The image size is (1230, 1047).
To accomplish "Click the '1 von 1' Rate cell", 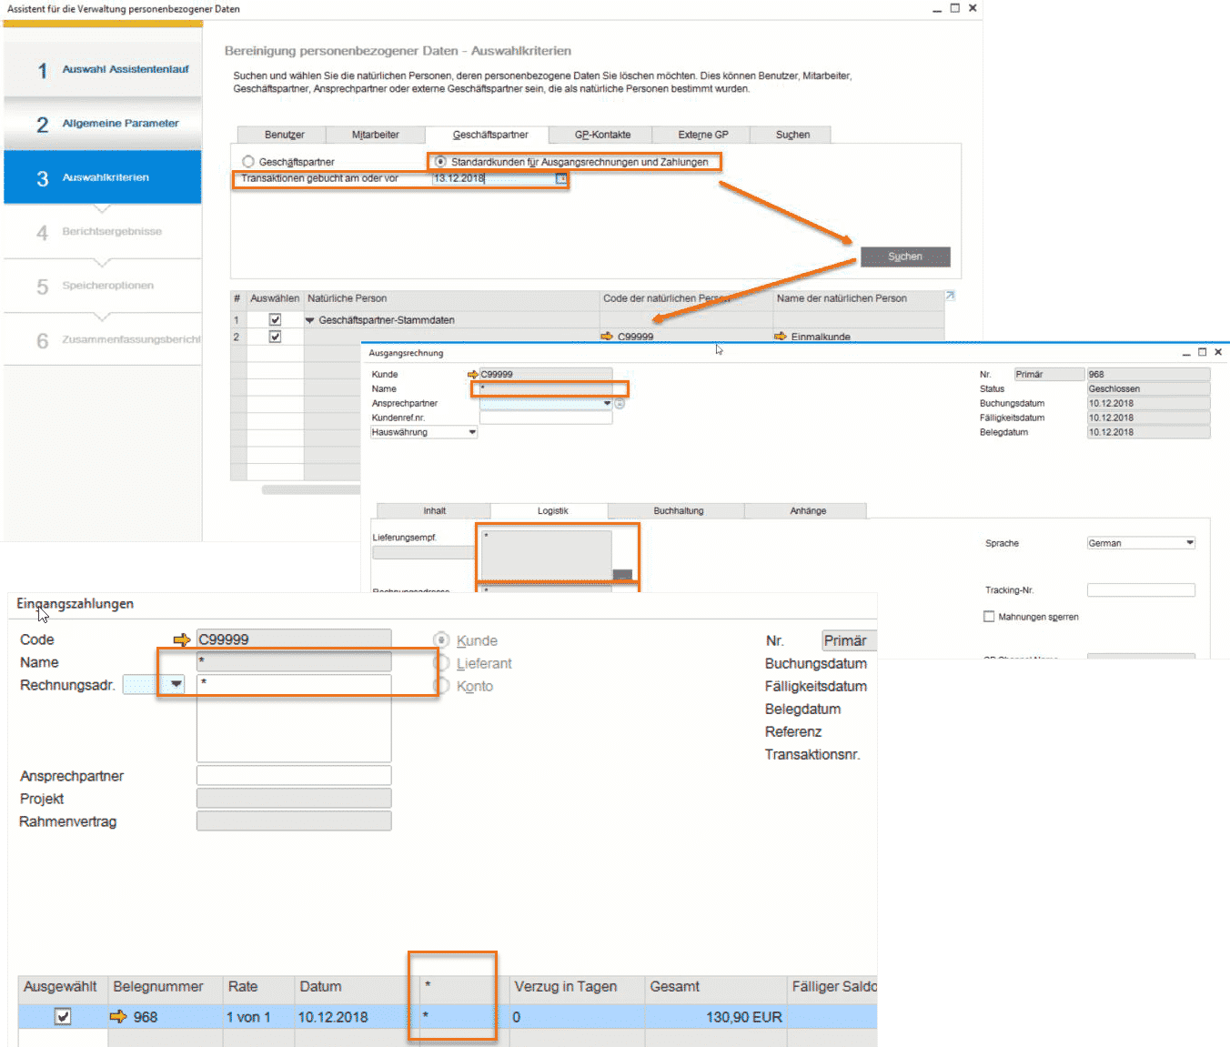I will click(x=258, y=1017).
